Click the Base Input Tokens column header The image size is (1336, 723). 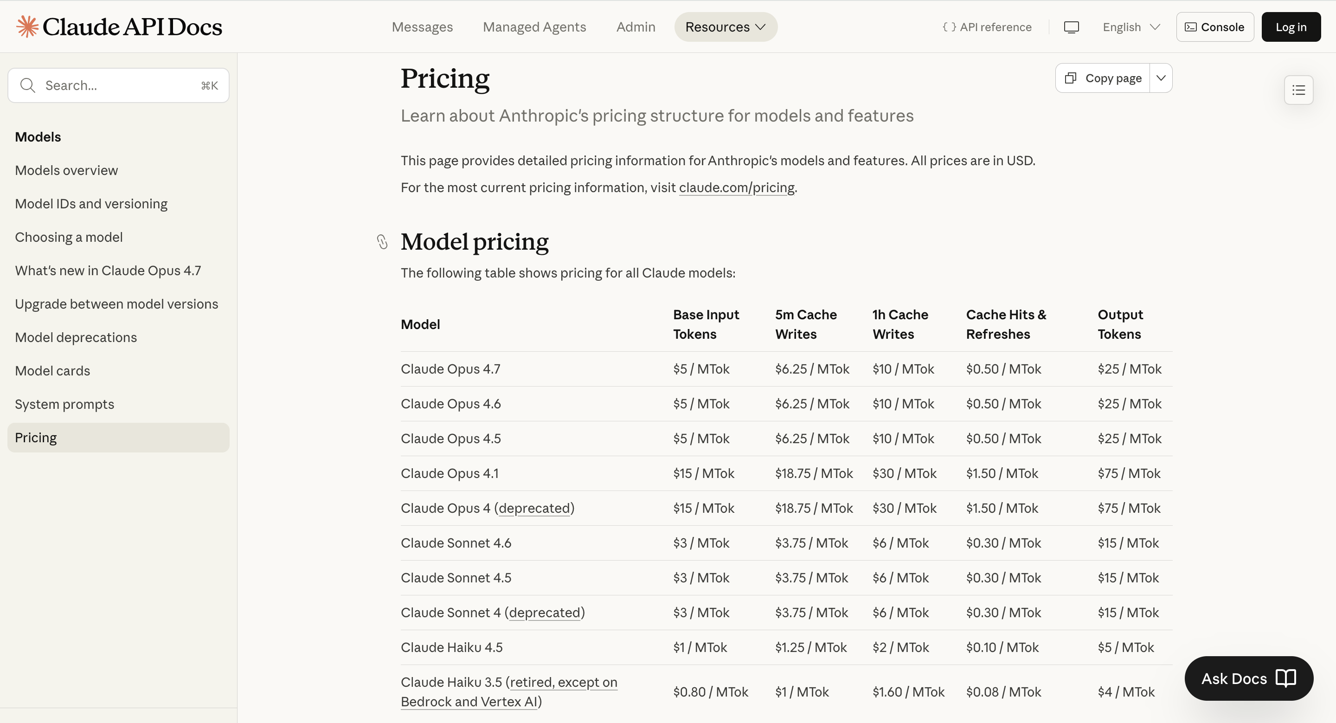coord(706,324)
